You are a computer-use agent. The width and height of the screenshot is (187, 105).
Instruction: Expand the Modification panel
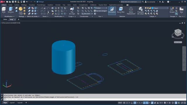pyautogui.click(x=59, y=16)
